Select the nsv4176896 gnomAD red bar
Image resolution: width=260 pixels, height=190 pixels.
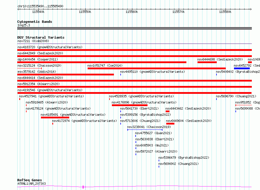pyautogui.click(x=130, y=105)
